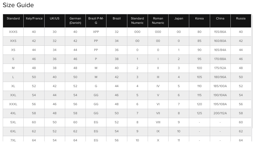Click the 4XL row label
The width and height of the screenshot is (253, 143).
(x=13, y=113)
